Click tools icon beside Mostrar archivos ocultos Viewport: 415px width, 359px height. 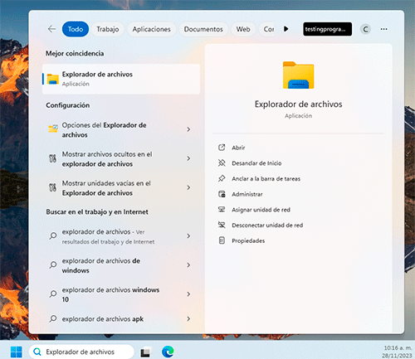[52, 158]
